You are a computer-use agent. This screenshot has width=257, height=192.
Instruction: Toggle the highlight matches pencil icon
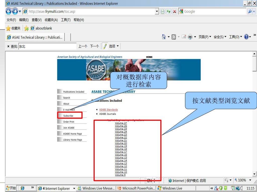coord(105,46)
